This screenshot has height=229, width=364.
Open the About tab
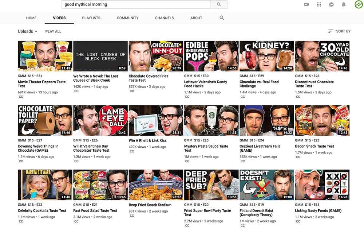(197, 18)
